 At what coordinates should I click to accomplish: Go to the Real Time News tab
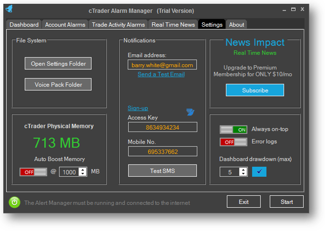pyautogui.click(x=173, y=24)
